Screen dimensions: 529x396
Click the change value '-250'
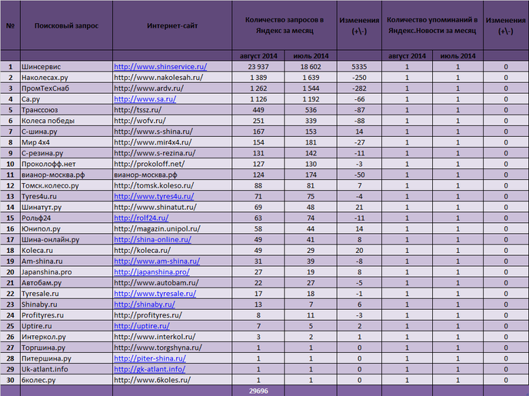tap(359, 78)
